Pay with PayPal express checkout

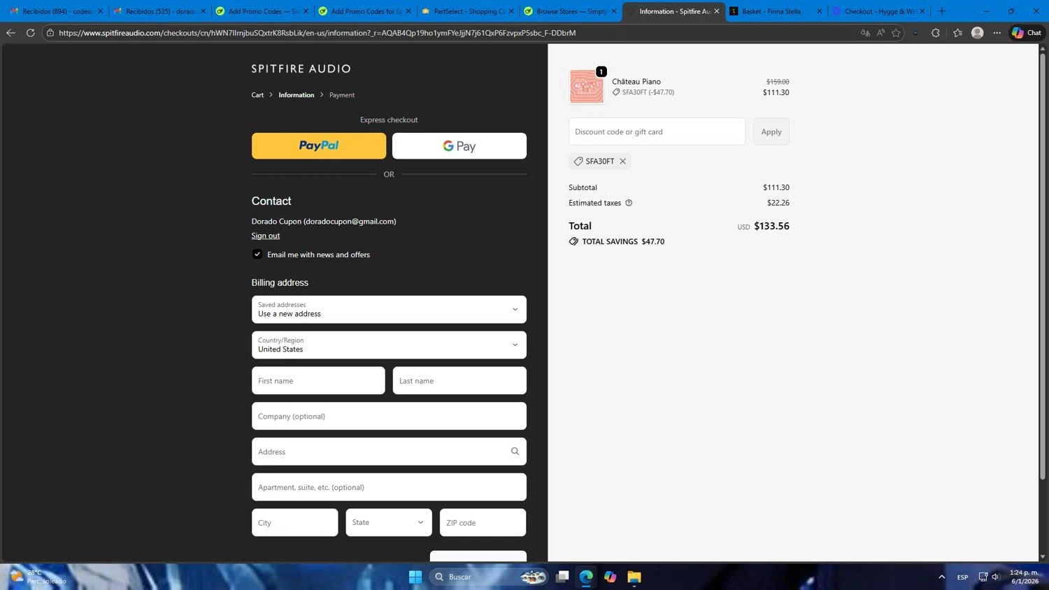pyautogui.click(x=319, y=146)
